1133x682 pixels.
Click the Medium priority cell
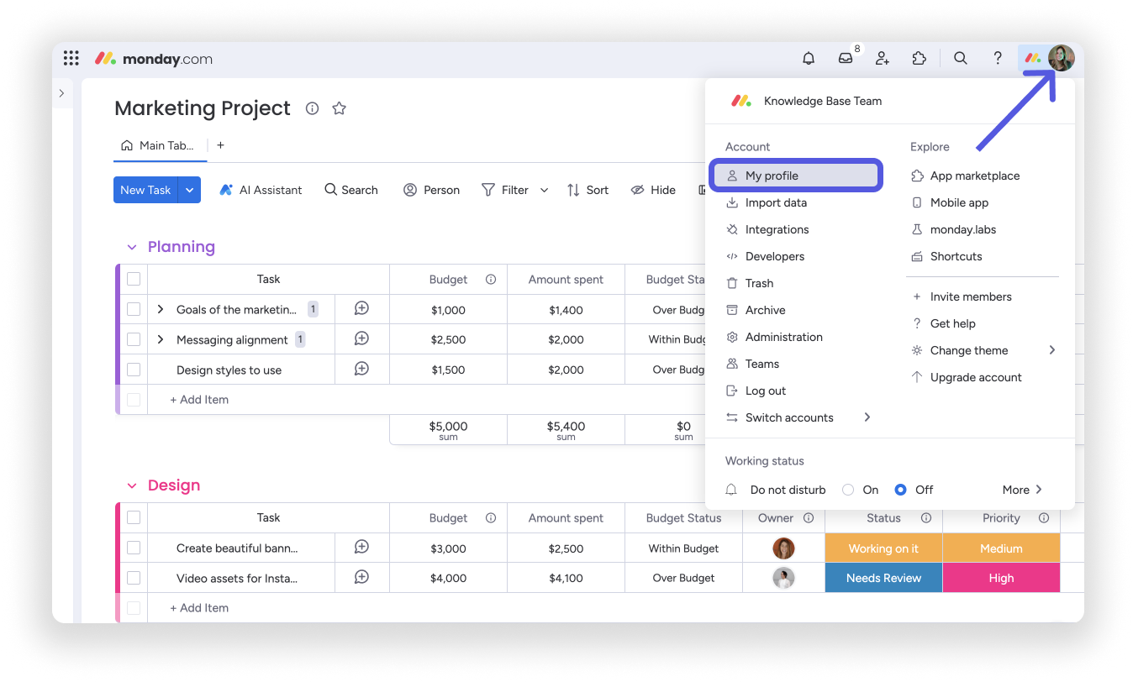pos(1001,548)
